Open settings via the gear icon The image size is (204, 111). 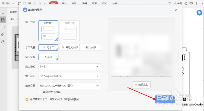click(x=186, y=4)
